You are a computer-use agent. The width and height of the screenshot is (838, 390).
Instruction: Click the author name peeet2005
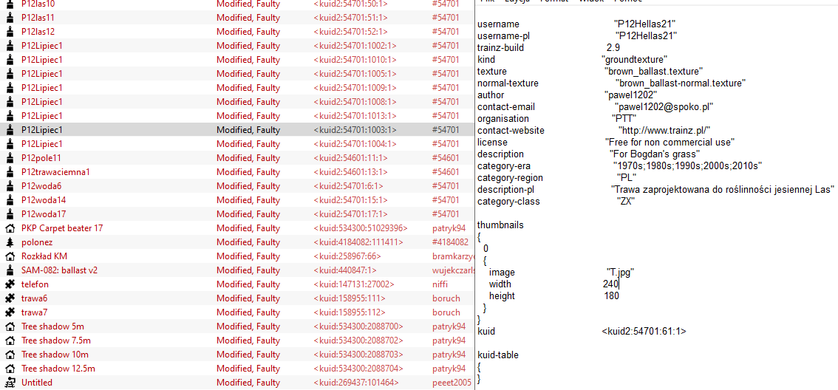[x=451, y=383]
